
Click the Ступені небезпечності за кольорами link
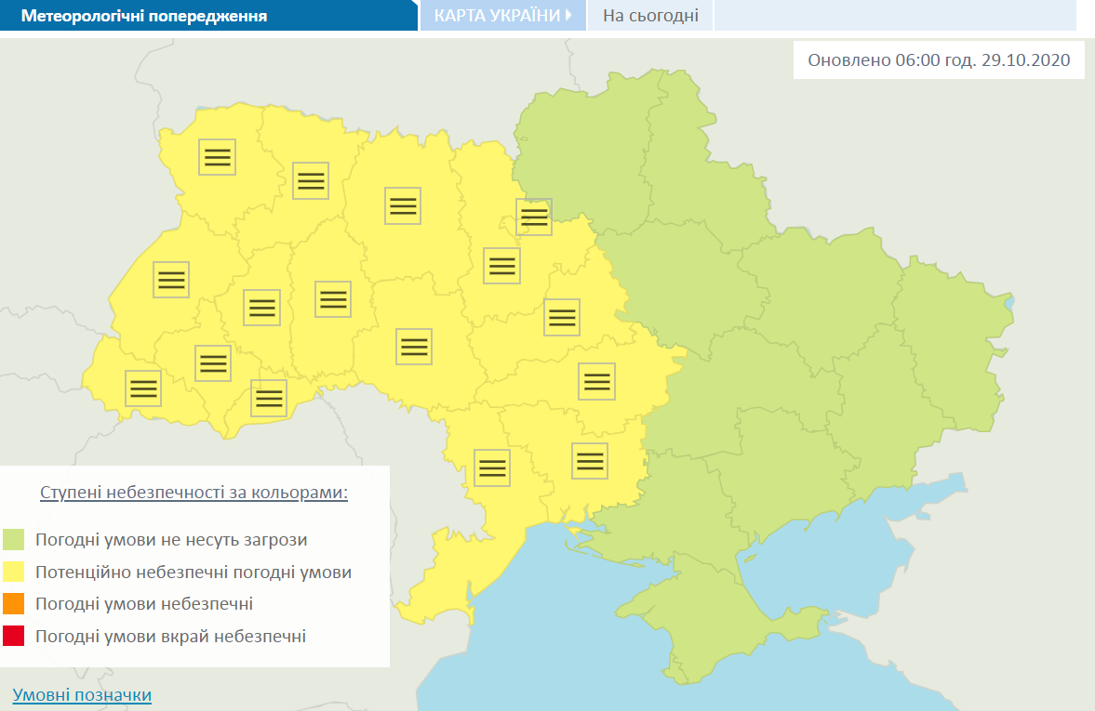194,493
